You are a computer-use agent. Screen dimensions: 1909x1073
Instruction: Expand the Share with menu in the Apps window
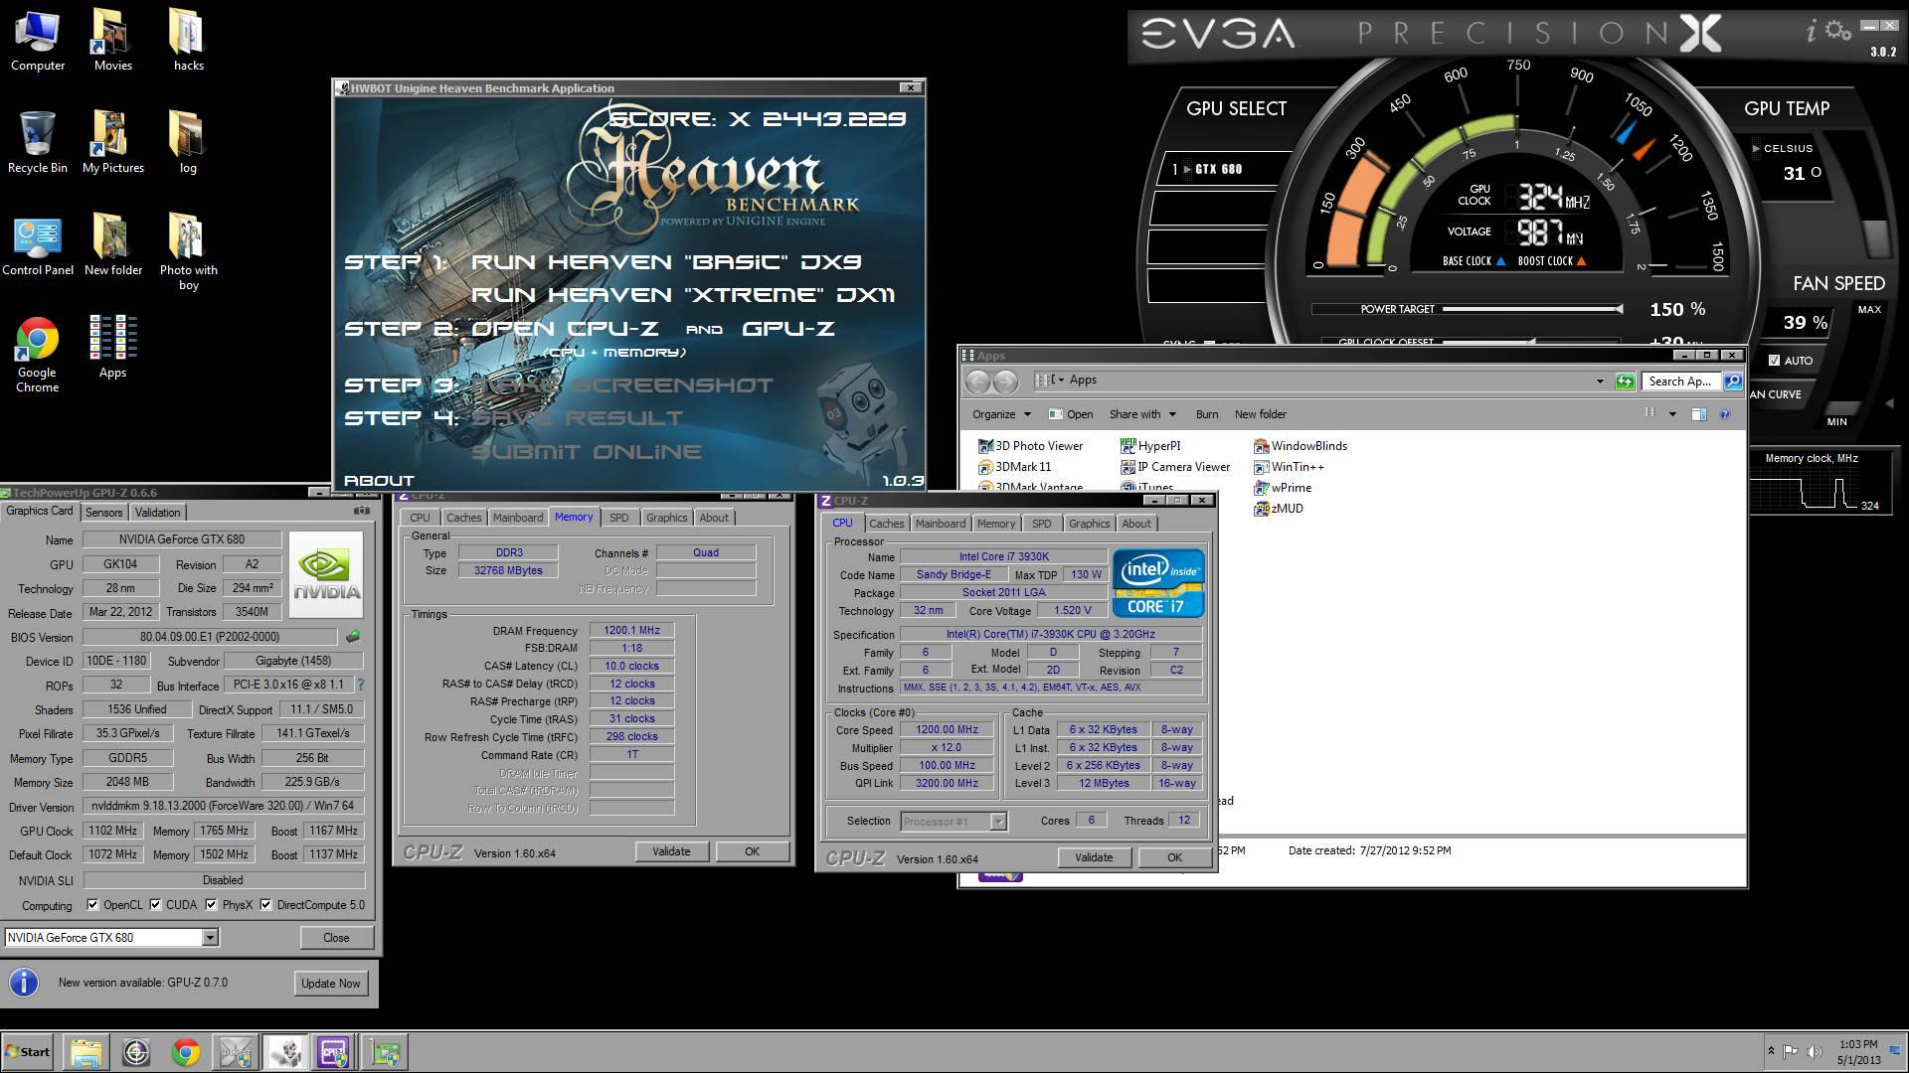pos(1142,414)
